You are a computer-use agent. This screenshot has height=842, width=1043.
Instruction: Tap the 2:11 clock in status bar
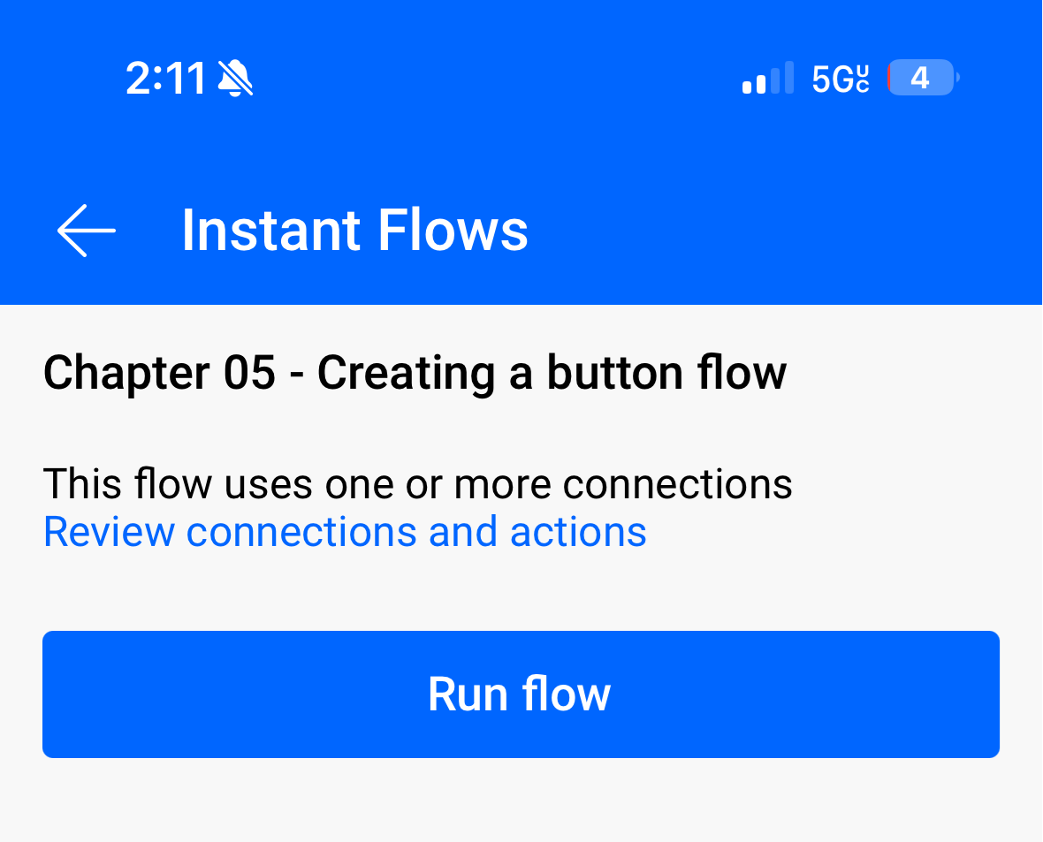[165, 79]
